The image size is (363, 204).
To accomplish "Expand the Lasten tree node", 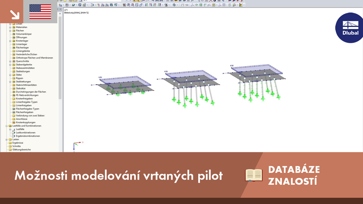I will click(6, 140).
